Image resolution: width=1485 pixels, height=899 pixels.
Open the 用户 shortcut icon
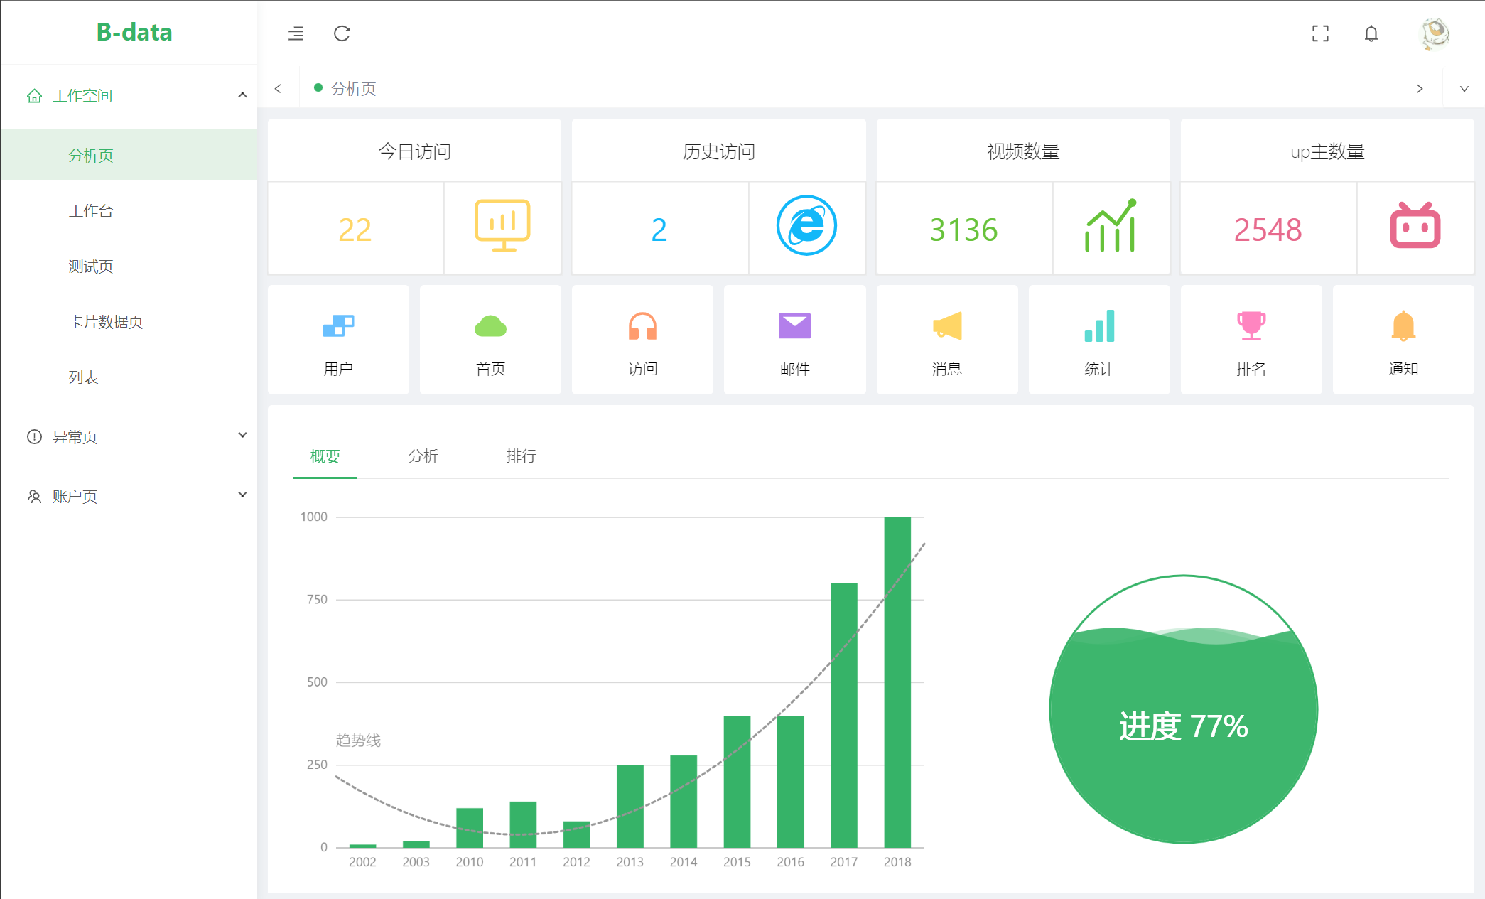point(338,326)
